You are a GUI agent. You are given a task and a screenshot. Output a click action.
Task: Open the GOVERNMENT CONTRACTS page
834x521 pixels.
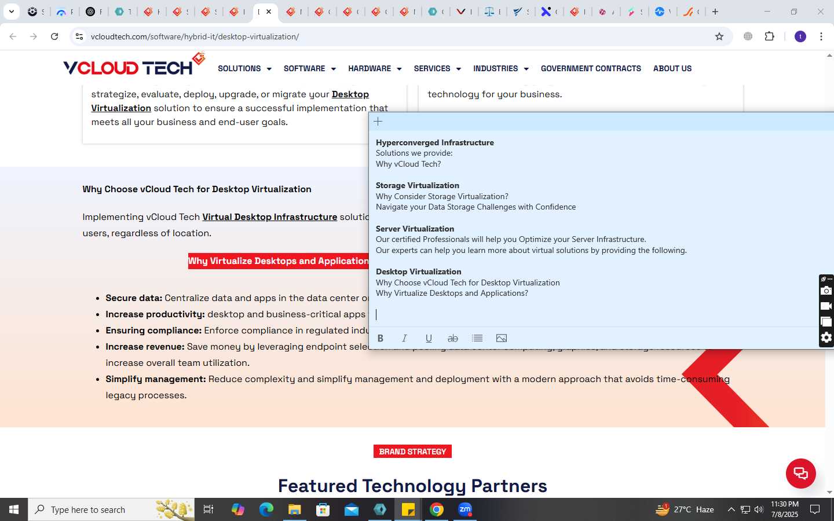591,68
